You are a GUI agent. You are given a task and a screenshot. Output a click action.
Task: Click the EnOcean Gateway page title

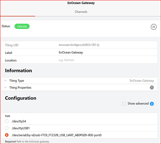click(81, 3)
